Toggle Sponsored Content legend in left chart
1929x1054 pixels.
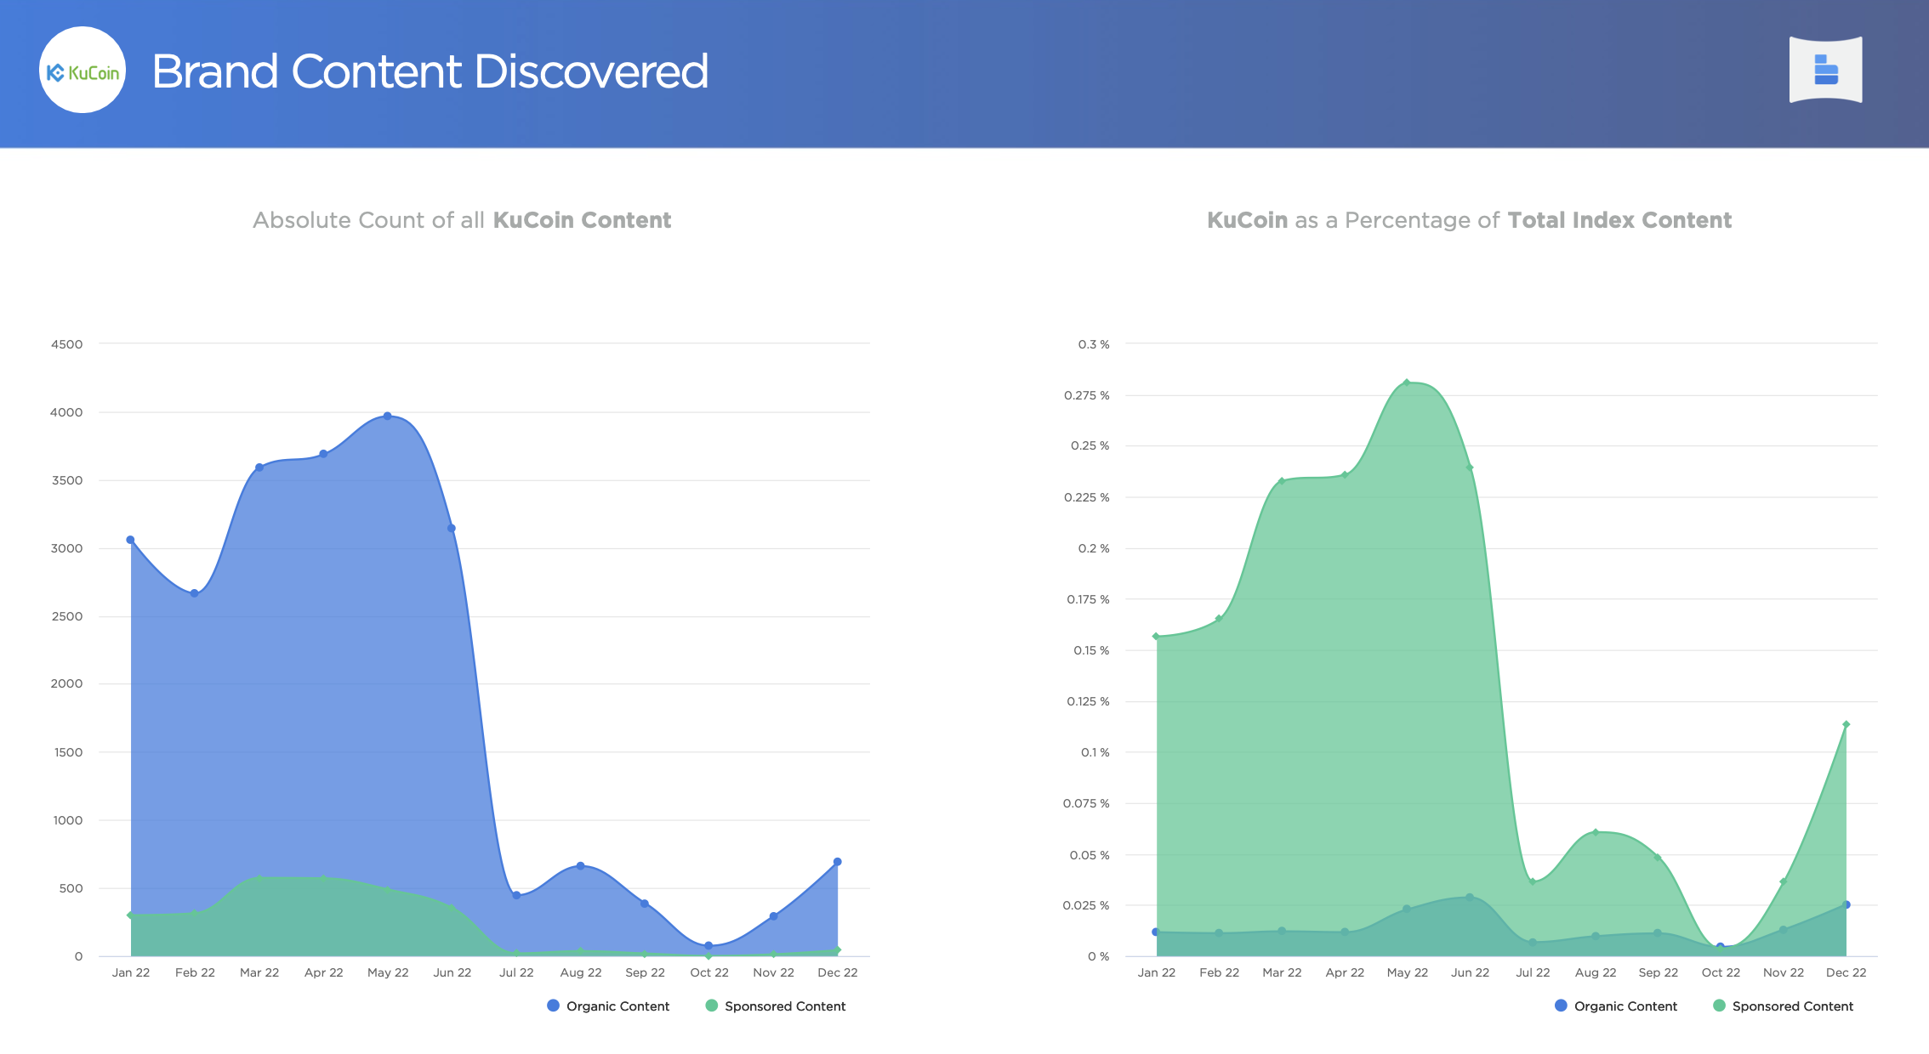click(776, 1006)
